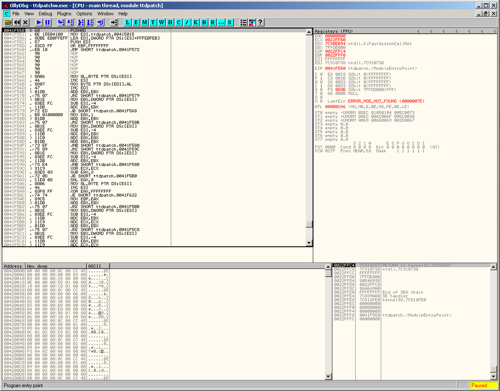Click the EFL flags value 00000246

click(x=335, y=107)
